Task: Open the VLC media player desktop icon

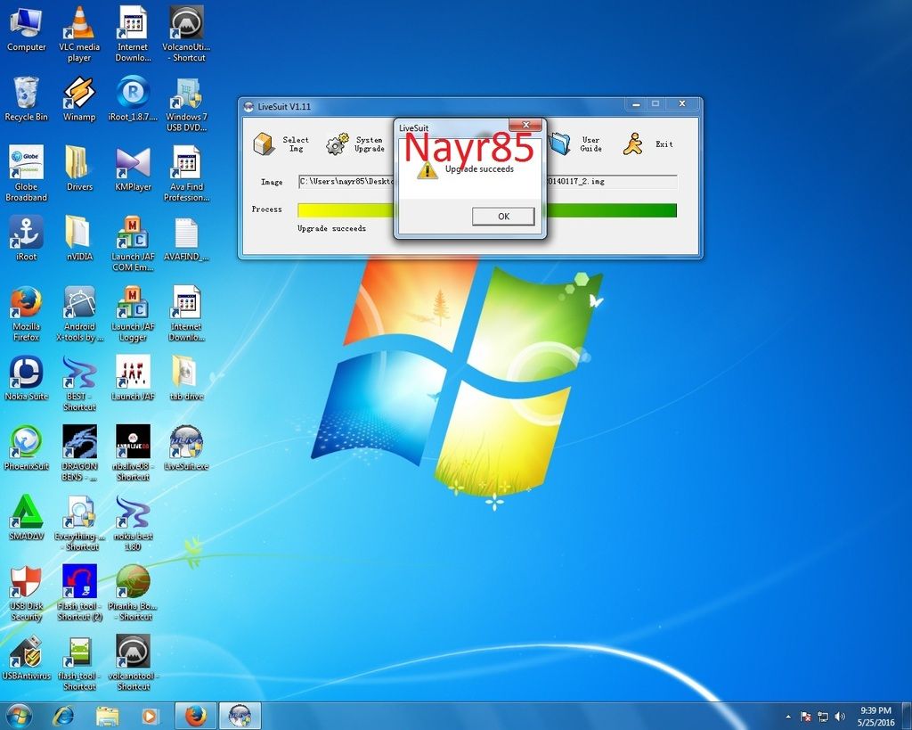Action: pyautogui.click(x=80, y=25)
